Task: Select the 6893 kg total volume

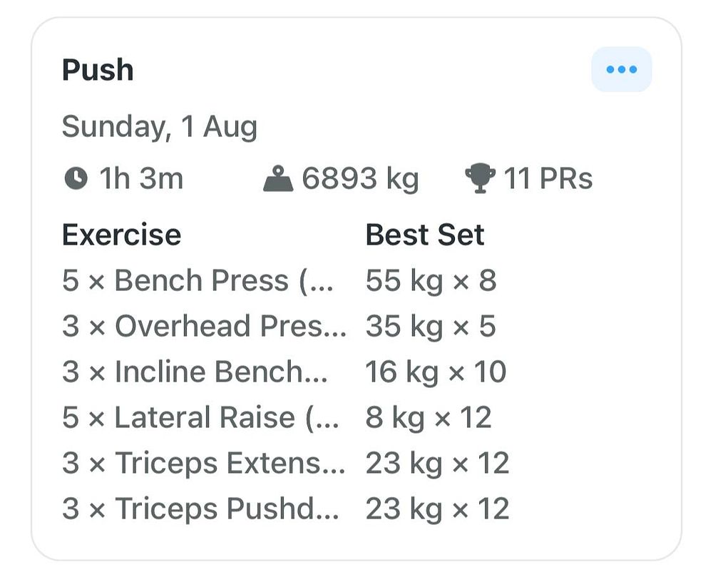Action: click(x=360, y=178)
